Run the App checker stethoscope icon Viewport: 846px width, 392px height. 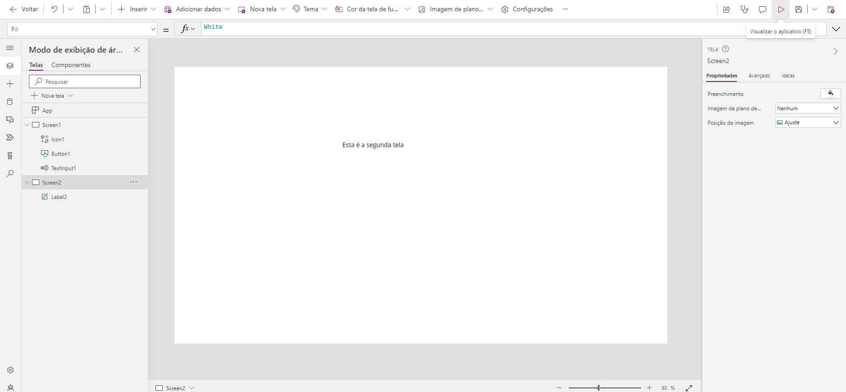(x=745, y=9)
